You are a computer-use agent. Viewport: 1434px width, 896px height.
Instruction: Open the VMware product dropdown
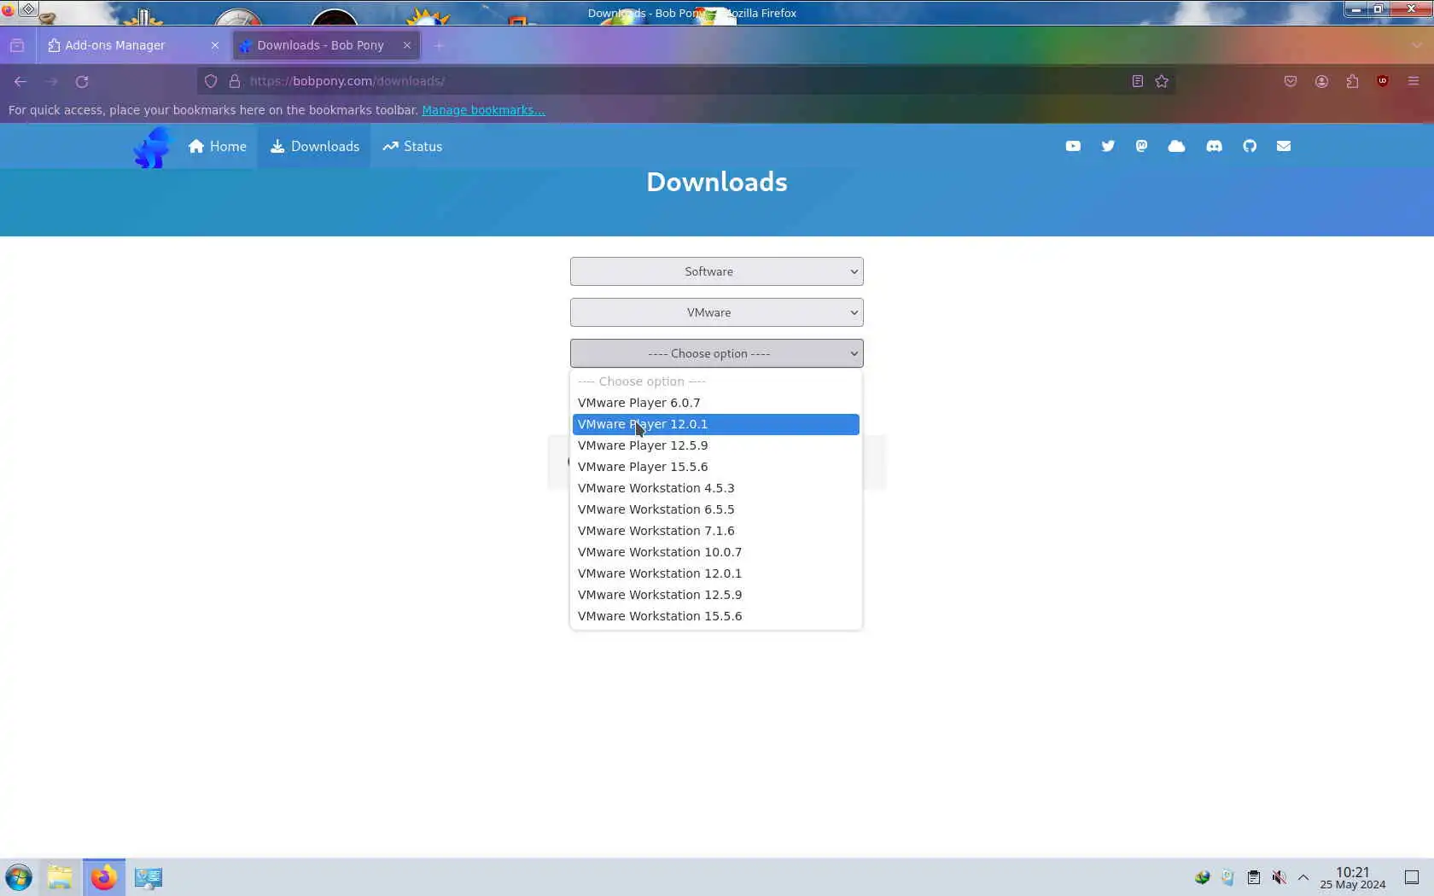(717, 312)
